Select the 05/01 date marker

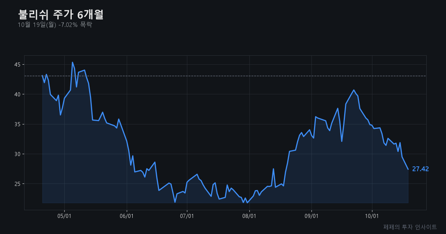[64, 216]
